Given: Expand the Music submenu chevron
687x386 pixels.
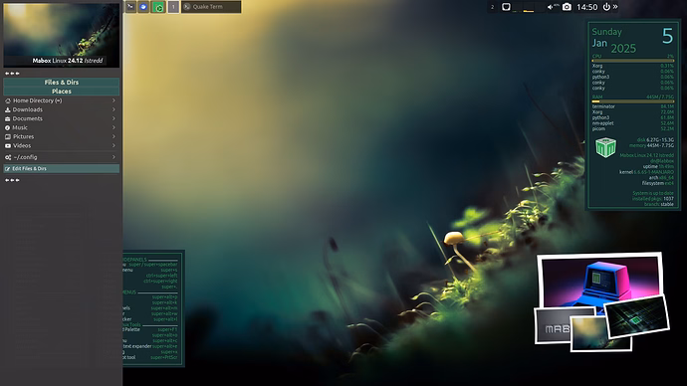Looking at the screenshot, I should coord(114,127).
